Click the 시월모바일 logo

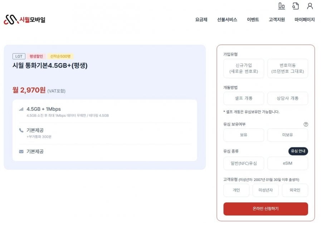24,20
